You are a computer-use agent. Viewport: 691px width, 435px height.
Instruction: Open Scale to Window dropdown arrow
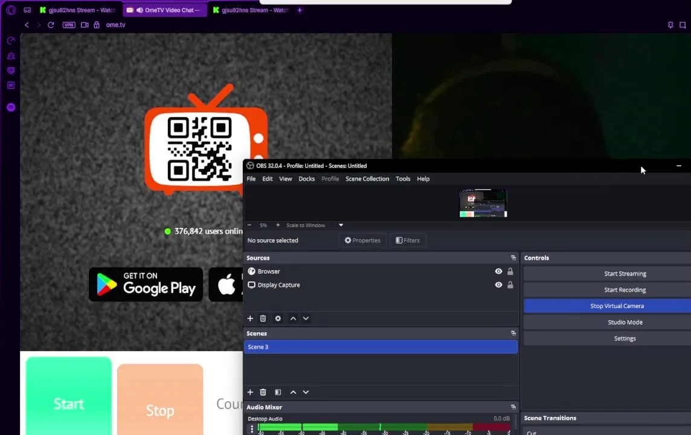pos(341,225)
